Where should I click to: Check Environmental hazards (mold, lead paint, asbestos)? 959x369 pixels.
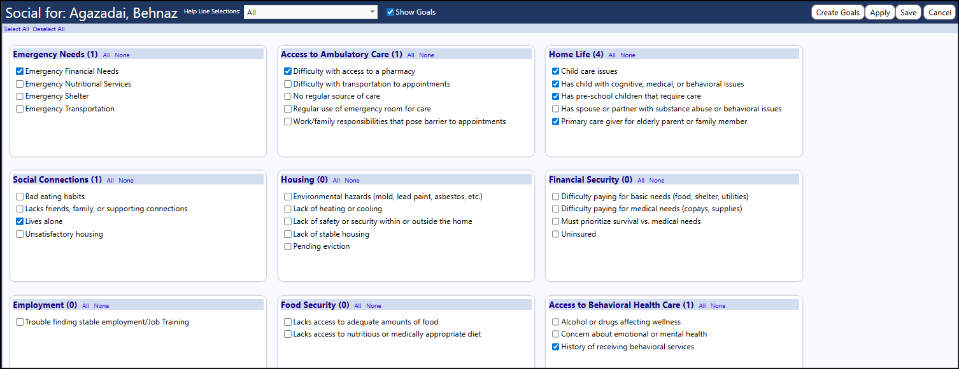[x=288, y=197]
